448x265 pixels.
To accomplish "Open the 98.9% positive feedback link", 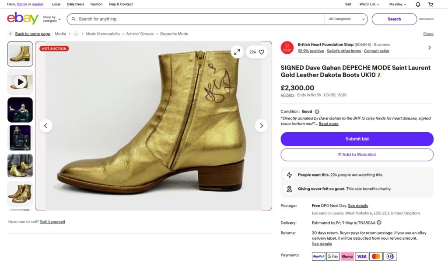I will pos(311,51).
